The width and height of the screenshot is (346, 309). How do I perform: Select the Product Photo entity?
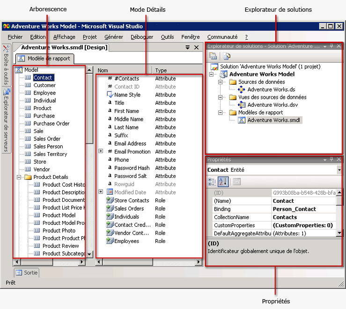(x=59, y=230)
